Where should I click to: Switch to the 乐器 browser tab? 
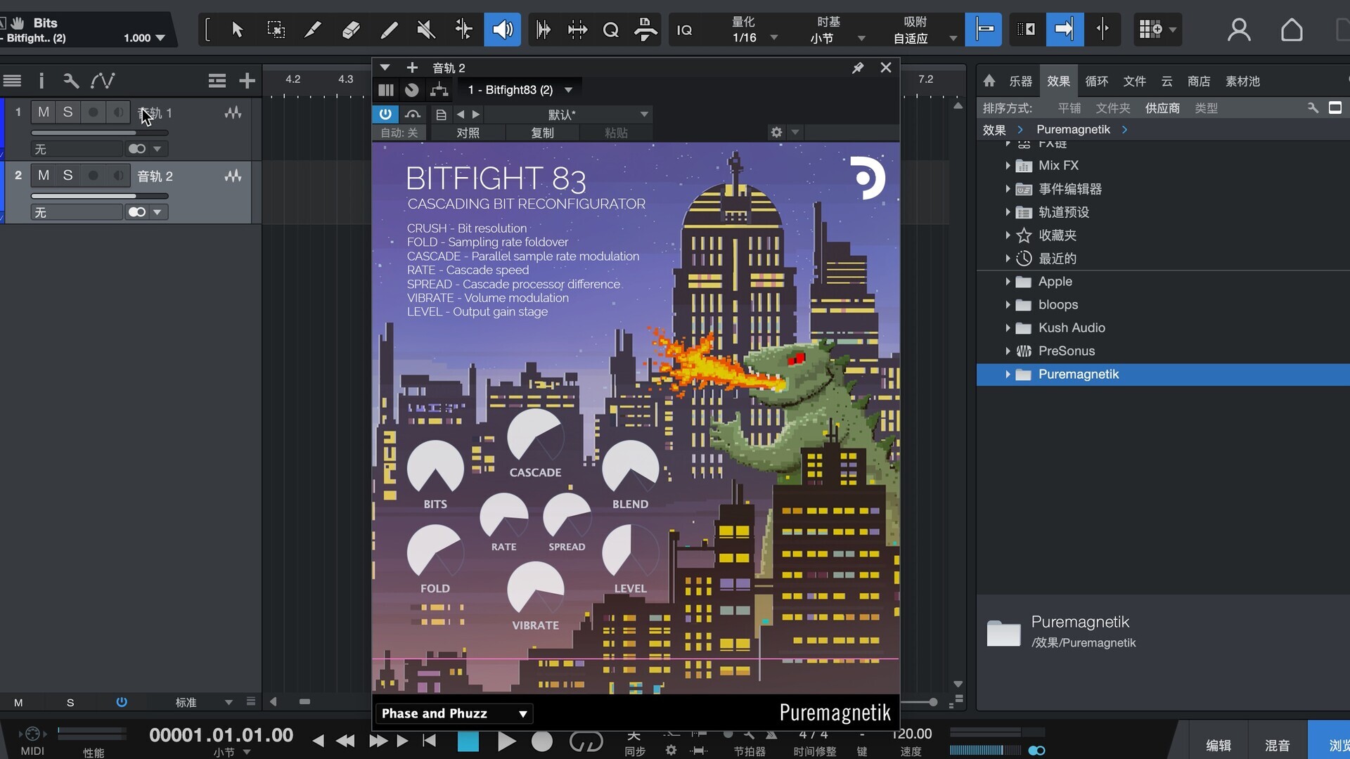click(1021, 82)
